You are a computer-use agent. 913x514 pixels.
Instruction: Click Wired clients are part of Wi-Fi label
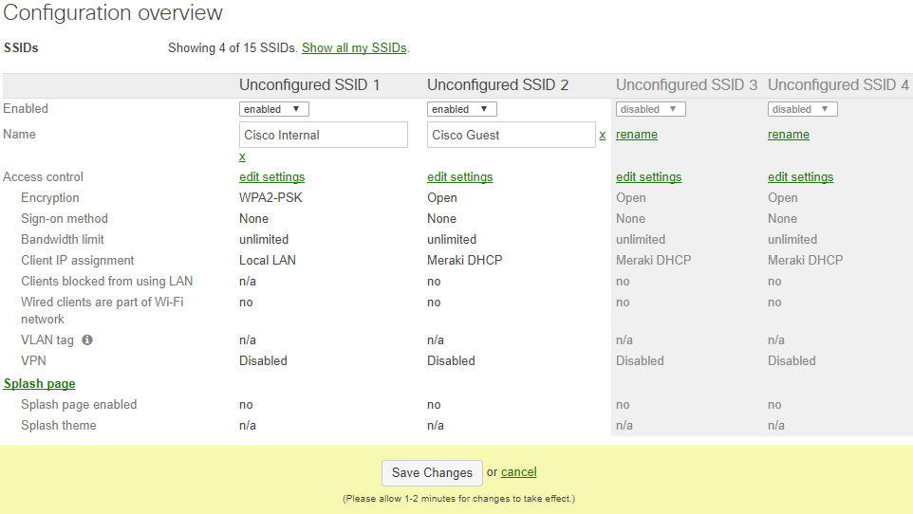[102, 310]
